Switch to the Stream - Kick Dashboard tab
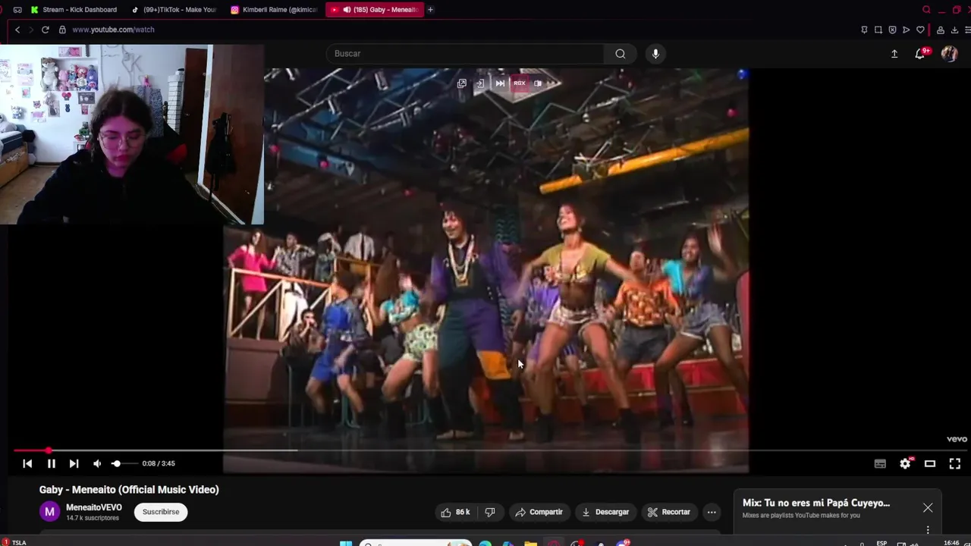The width and height of the screenshot is (971, 546). 74,10
